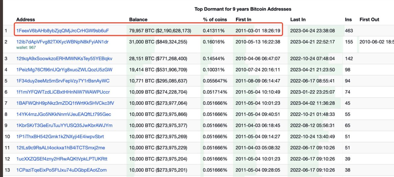Select First In 2010-07-24 20:16:11

click(x=258, y=70)
